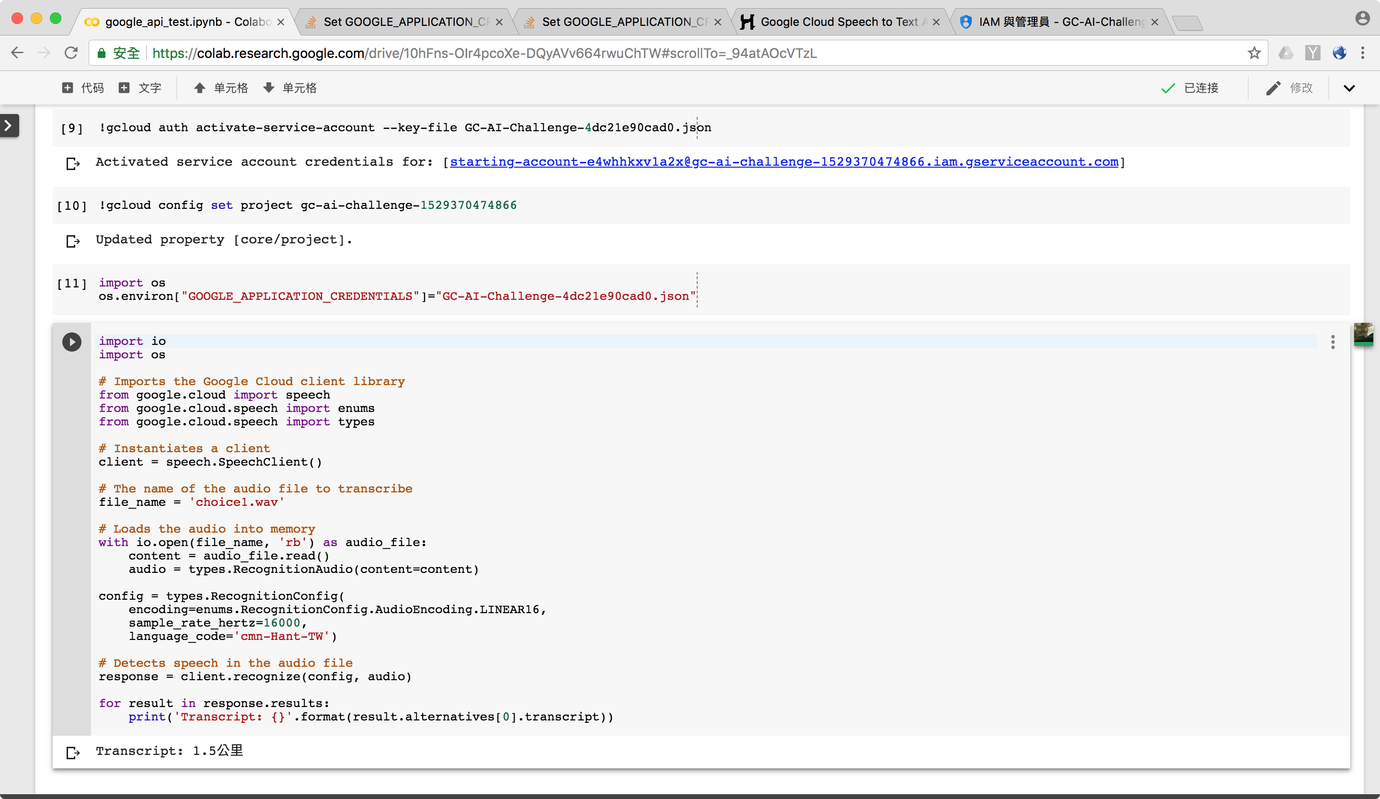
Task: Open the service account email link
Action: coord(783,162)
